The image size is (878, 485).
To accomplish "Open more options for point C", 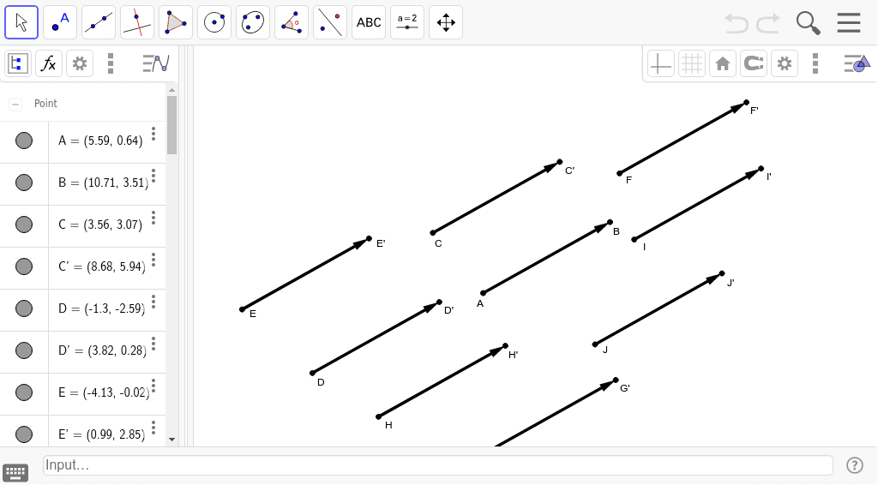I will pos(153,218).
